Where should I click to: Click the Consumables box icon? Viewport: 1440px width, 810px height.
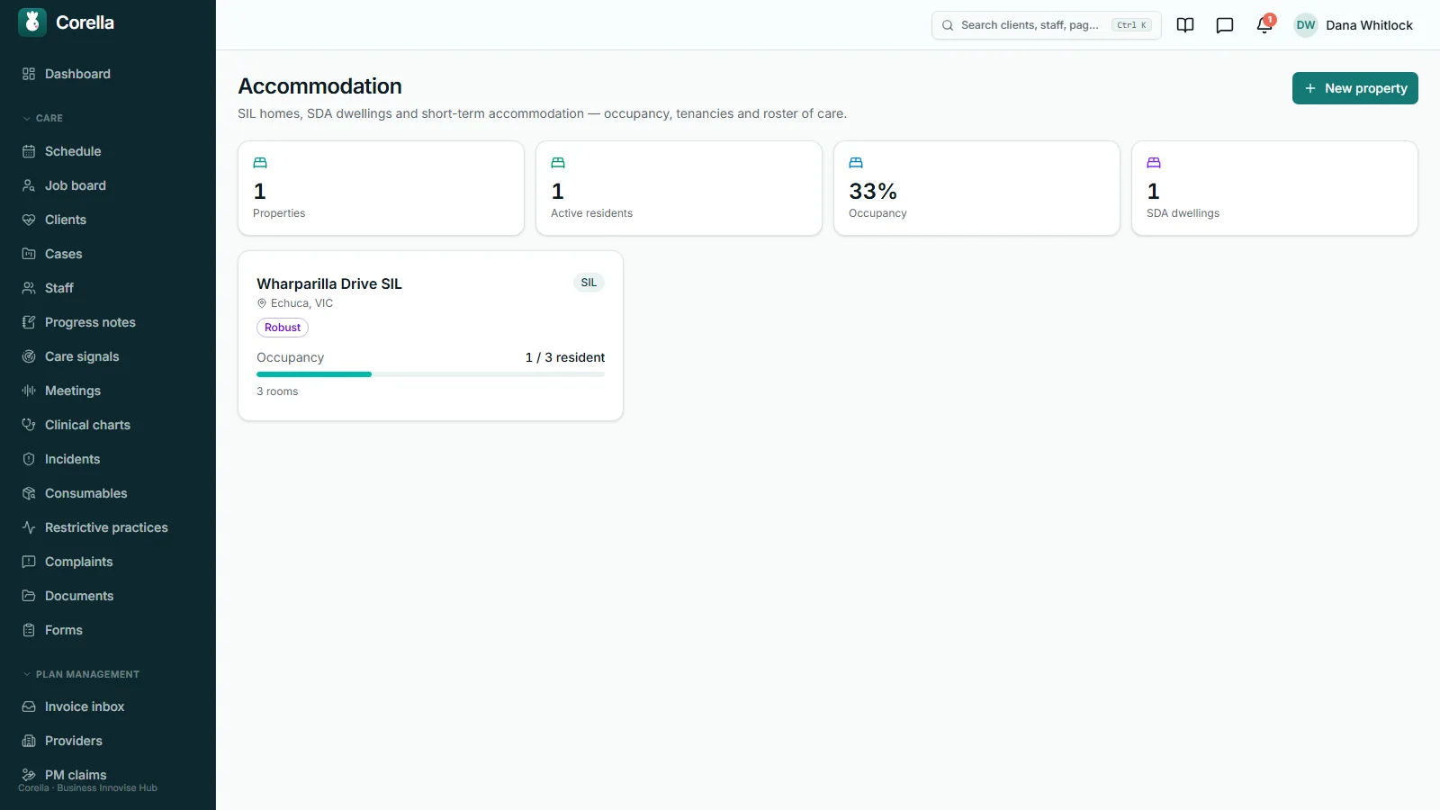29,493
